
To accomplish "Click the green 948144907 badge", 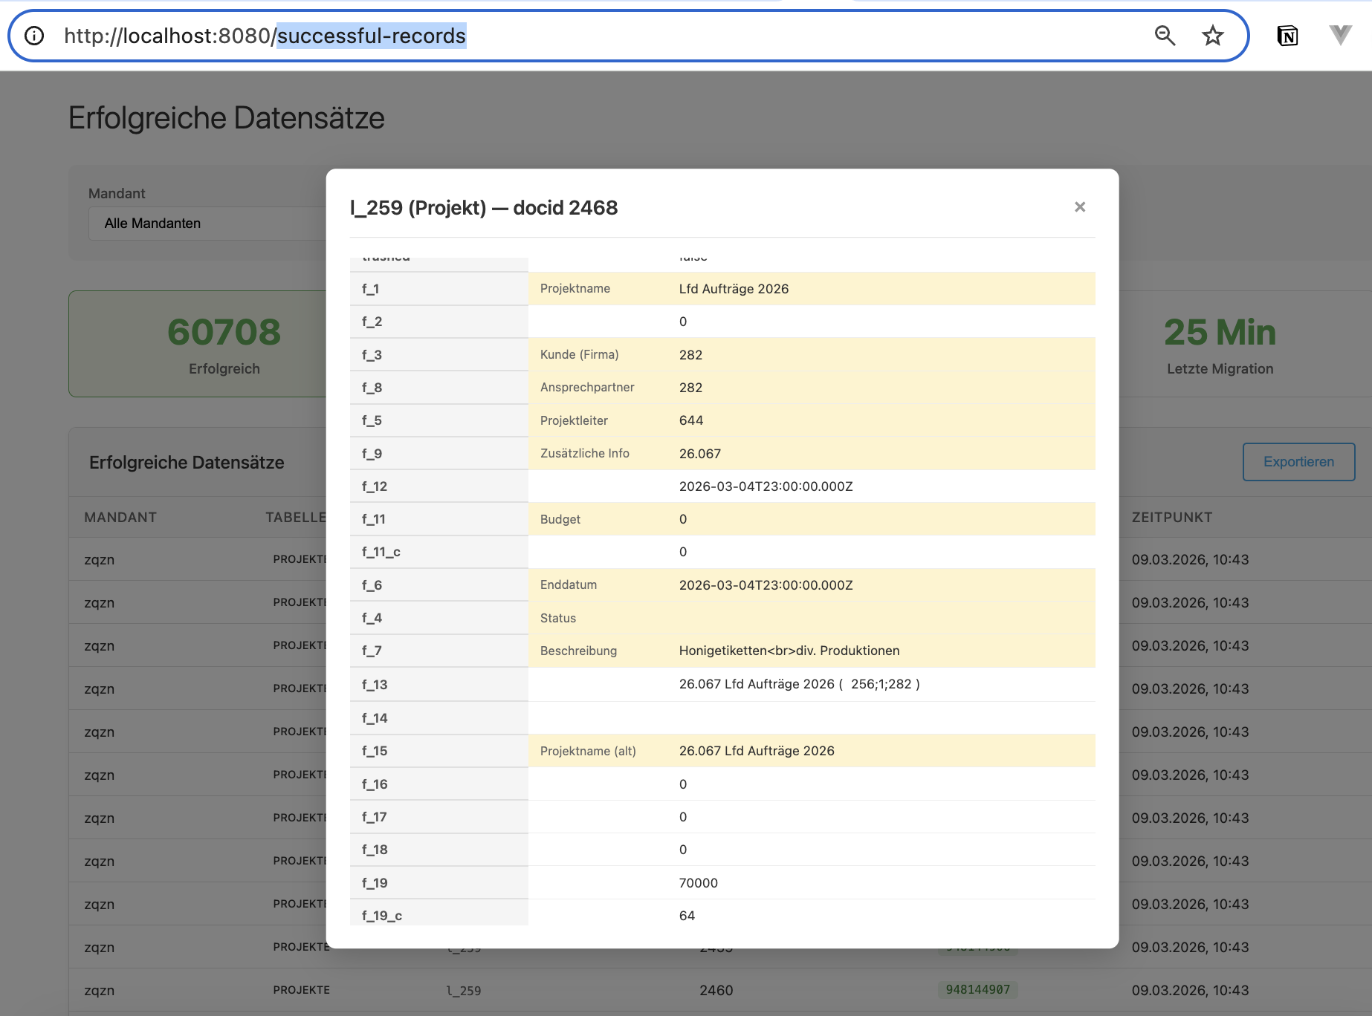I will 977,989.
